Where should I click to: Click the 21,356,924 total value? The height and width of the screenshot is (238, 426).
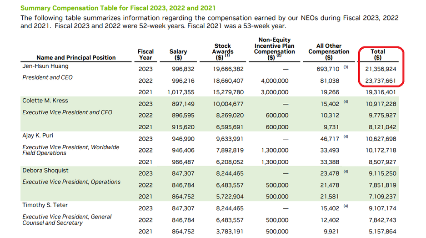(380, 69)
